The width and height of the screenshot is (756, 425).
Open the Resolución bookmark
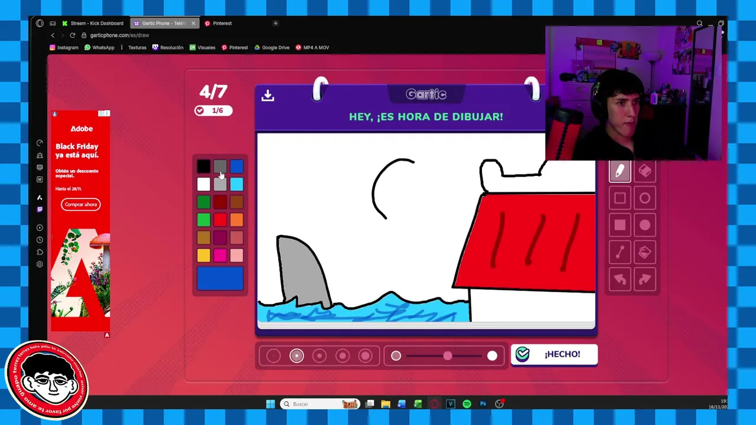click(x=168, y=47)
